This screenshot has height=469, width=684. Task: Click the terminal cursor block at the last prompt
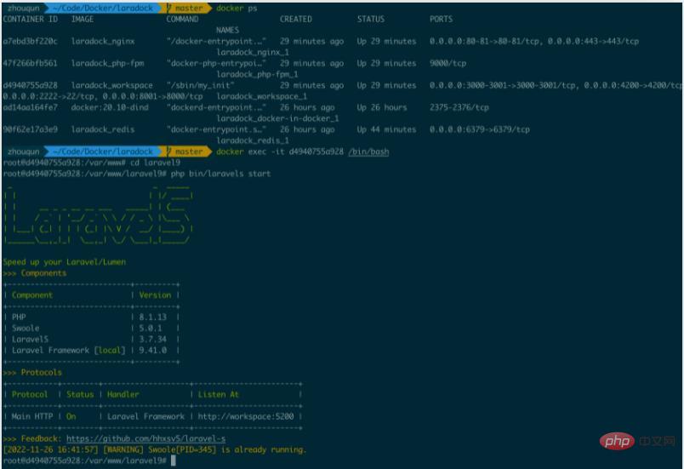(x=174, y=460)
